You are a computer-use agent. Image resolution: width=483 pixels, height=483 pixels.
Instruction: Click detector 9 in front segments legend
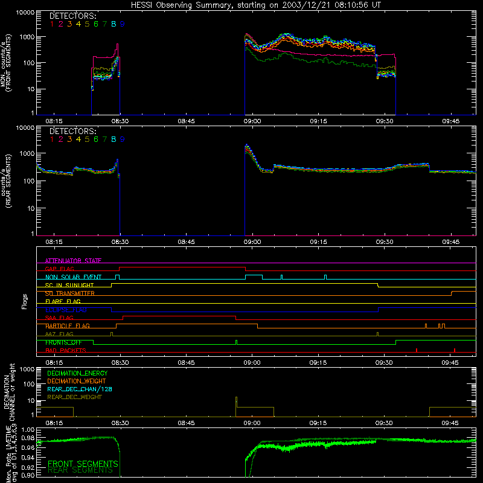(123, 24)
